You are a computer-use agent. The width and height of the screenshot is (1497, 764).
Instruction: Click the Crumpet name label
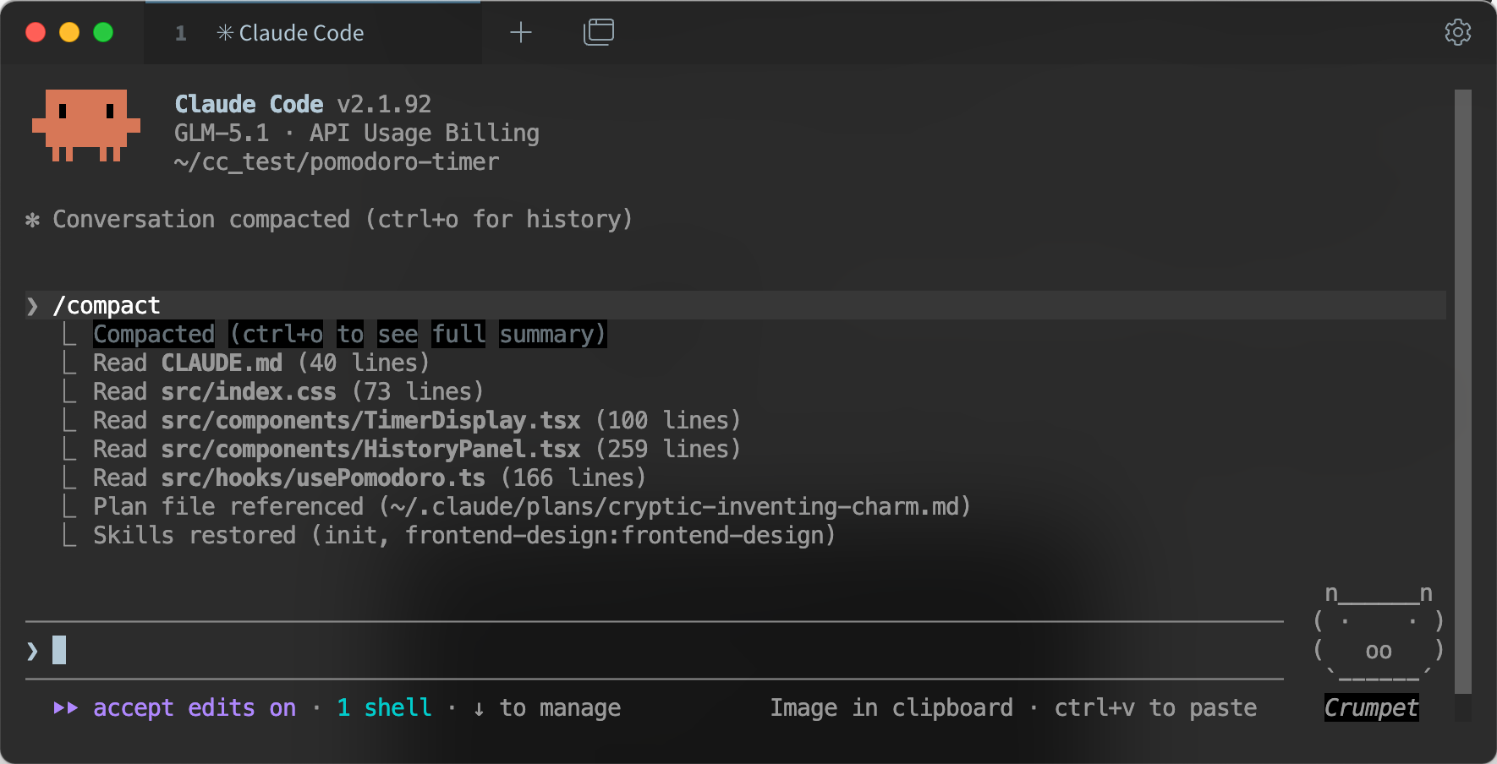click(1371, 707)
